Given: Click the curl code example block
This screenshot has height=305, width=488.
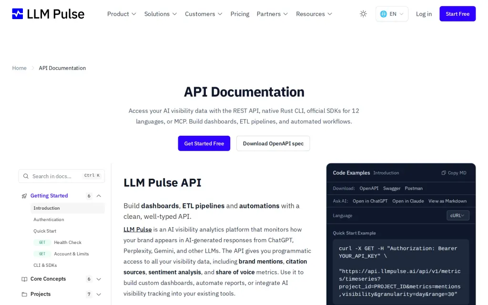Looking at the screenshot, I should (401, 272).
